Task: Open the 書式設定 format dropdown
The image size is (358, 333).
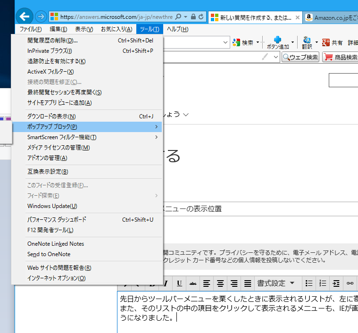Action: (x=276, y=283)
